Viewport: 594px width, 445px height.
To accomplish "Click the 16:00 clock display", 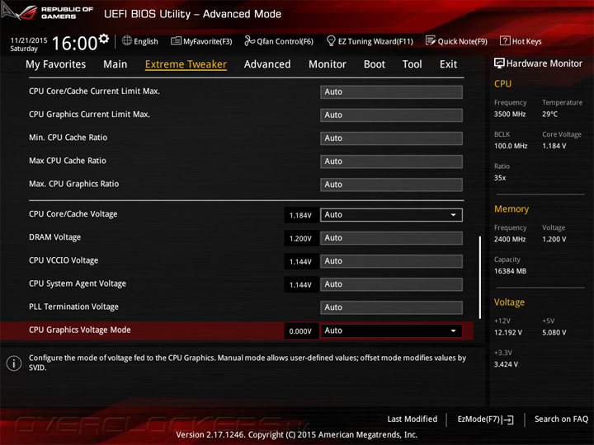I will tap(74, 43).
